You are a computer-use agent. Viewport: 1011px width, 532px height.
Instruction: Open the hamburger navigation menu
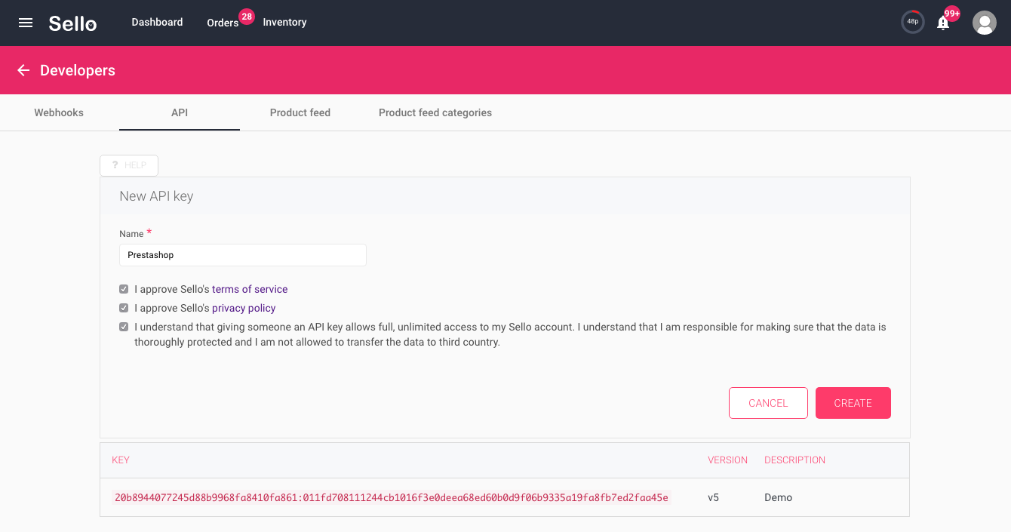coord(26,23)
